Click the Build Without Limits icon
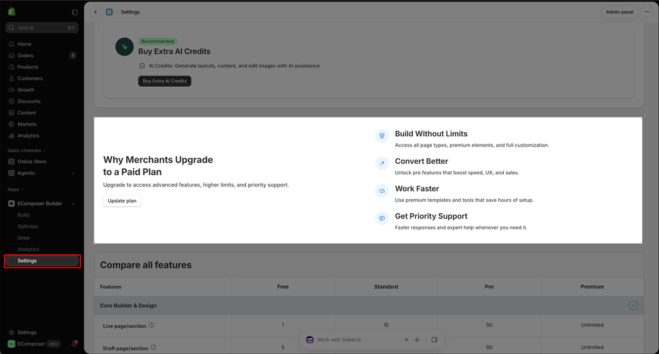 [382, 136]
